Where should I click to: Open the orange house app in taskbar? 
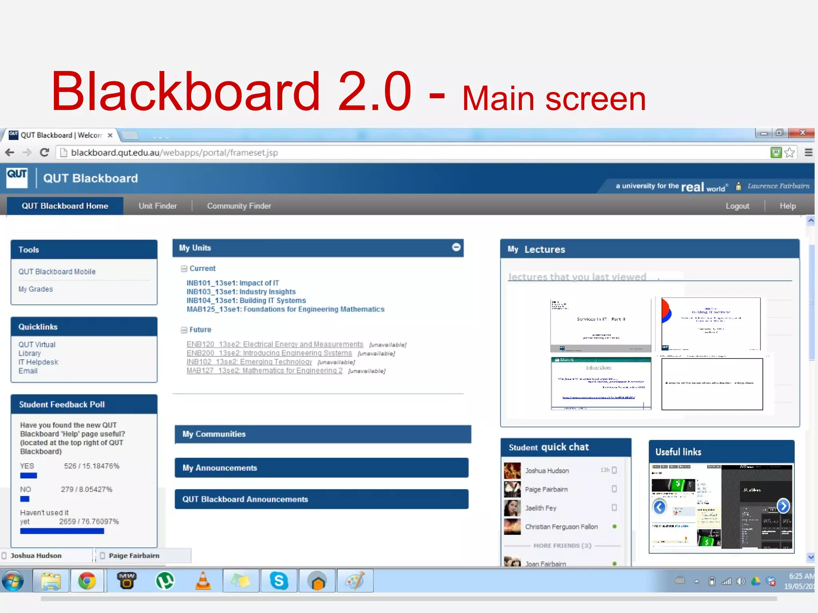pyautogui.click(x=317, y=581)
